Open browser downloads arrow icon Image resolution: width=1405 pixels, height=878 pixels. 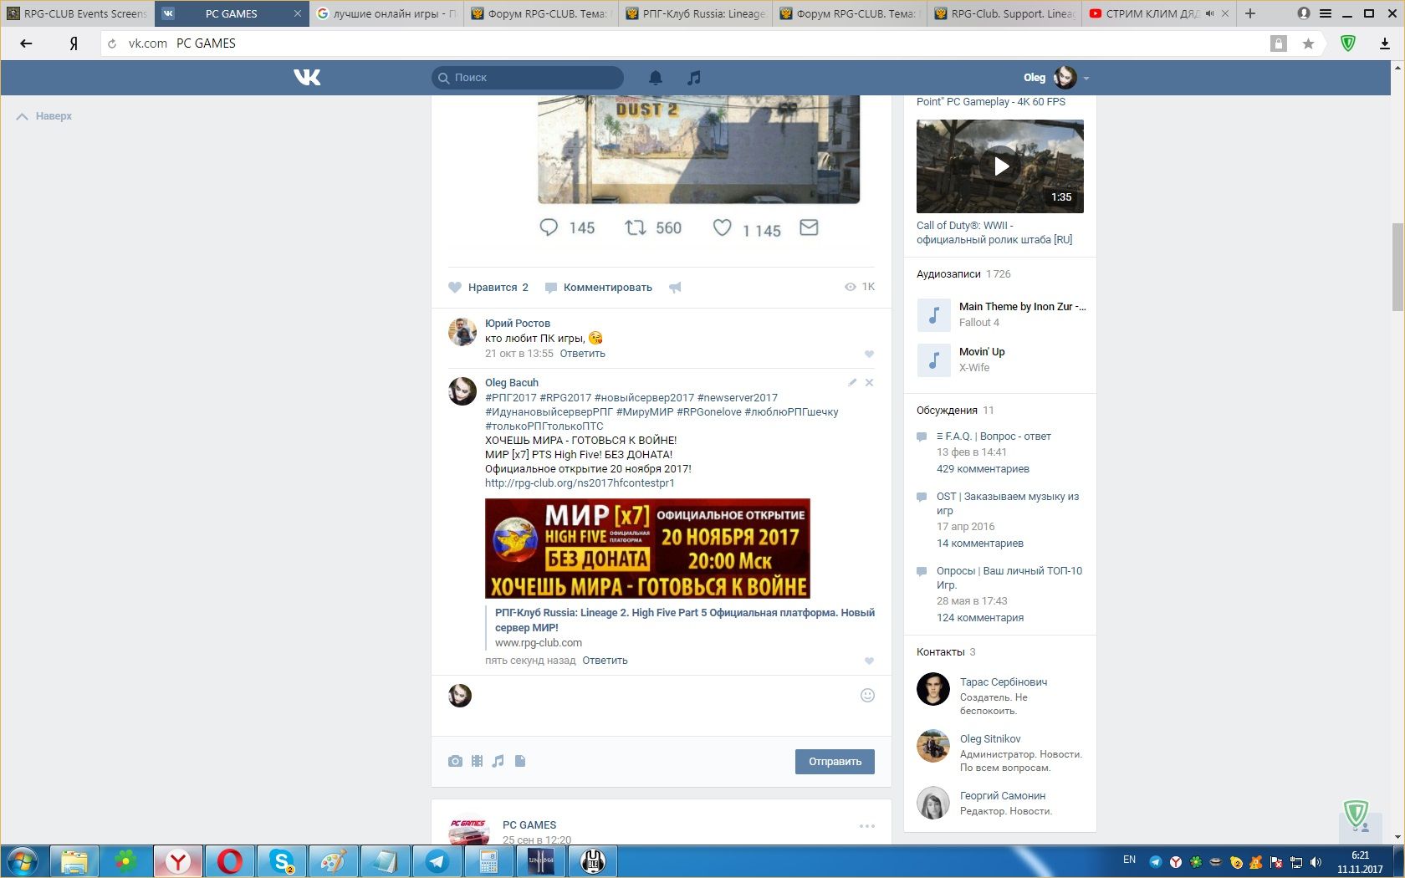tap(1385, 43)
